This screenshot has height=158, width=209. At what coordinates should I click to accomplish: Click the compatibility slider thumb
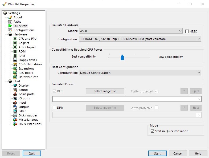[122, 57]
